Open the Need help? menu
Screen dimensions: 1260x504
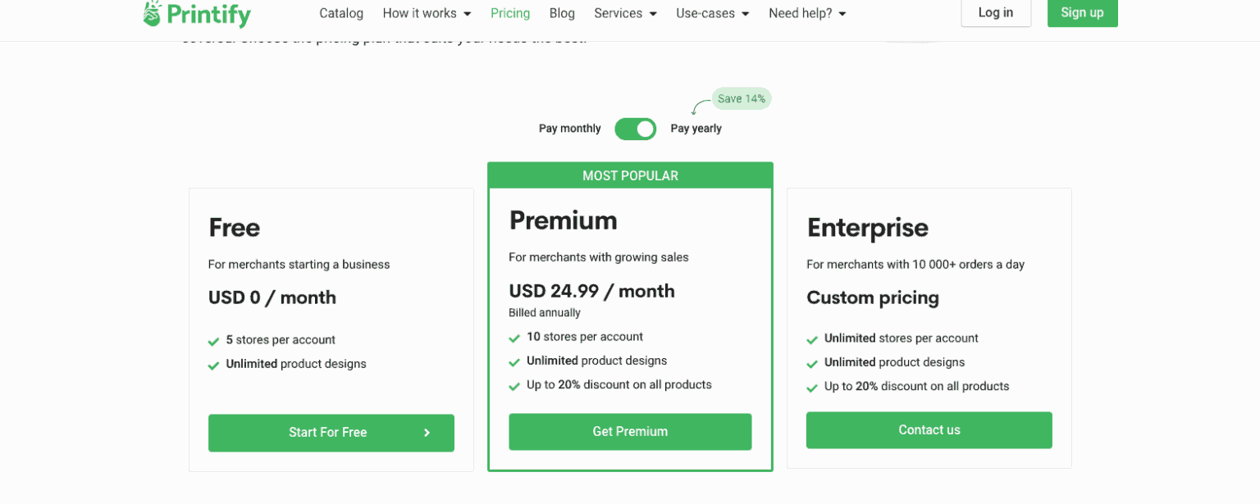coord(806,13)
